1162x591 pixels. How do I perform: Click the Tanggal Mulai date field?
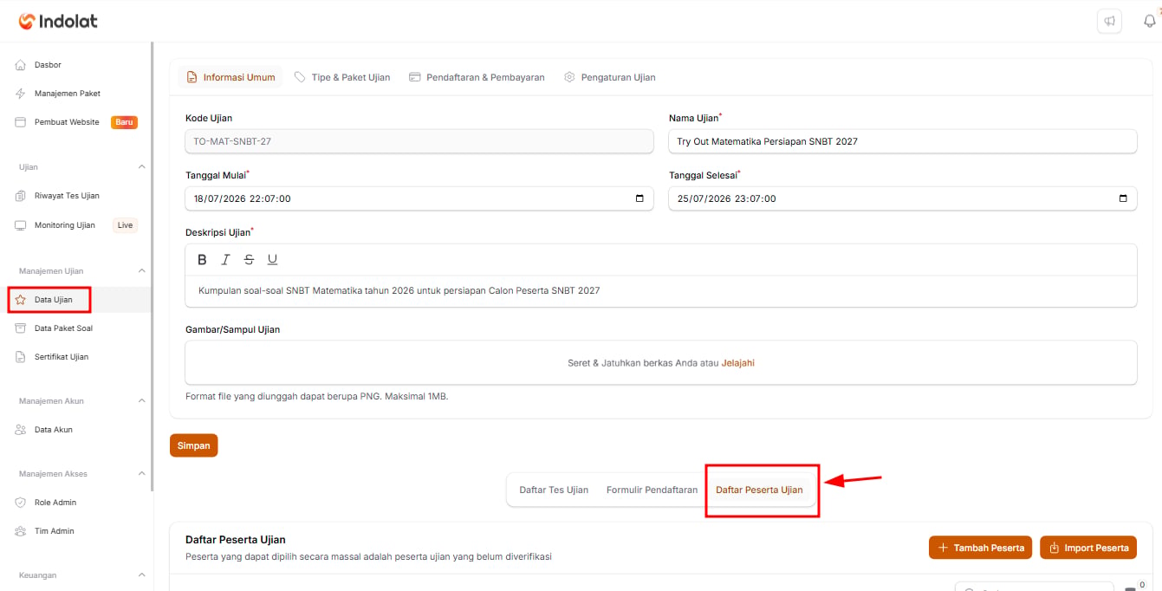tap(419, 198)
